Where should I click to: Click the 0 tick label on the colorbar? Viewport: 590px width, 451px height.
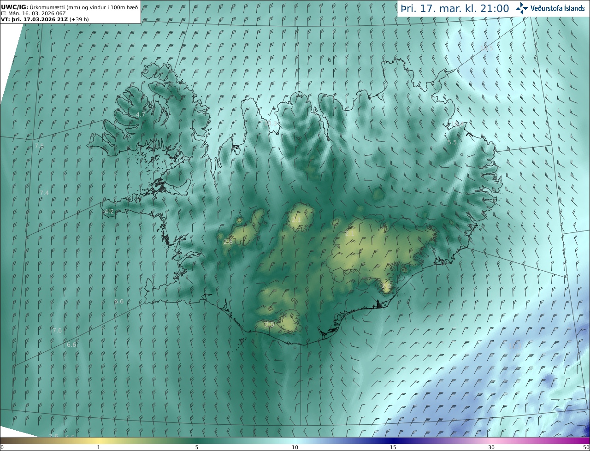click(2, 447)
